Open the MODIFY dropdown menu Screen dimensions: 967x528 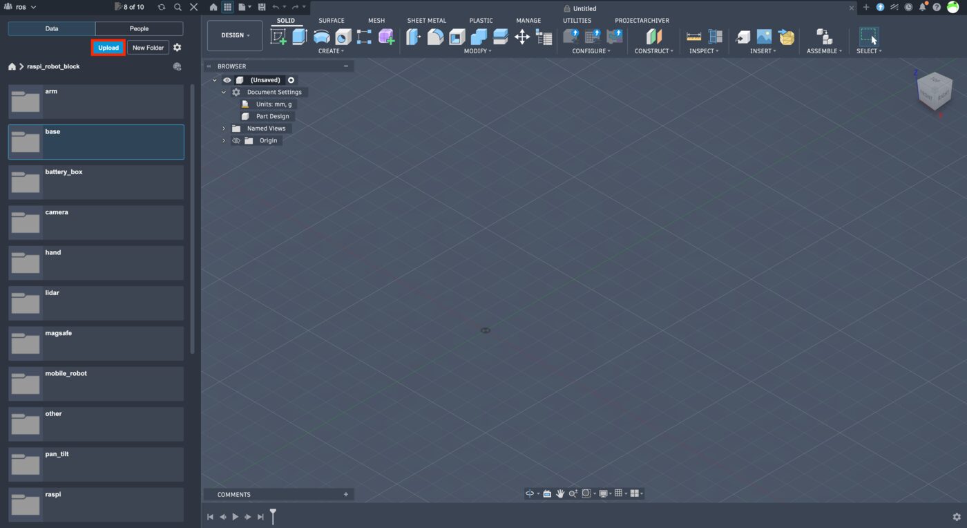point(477,51)
